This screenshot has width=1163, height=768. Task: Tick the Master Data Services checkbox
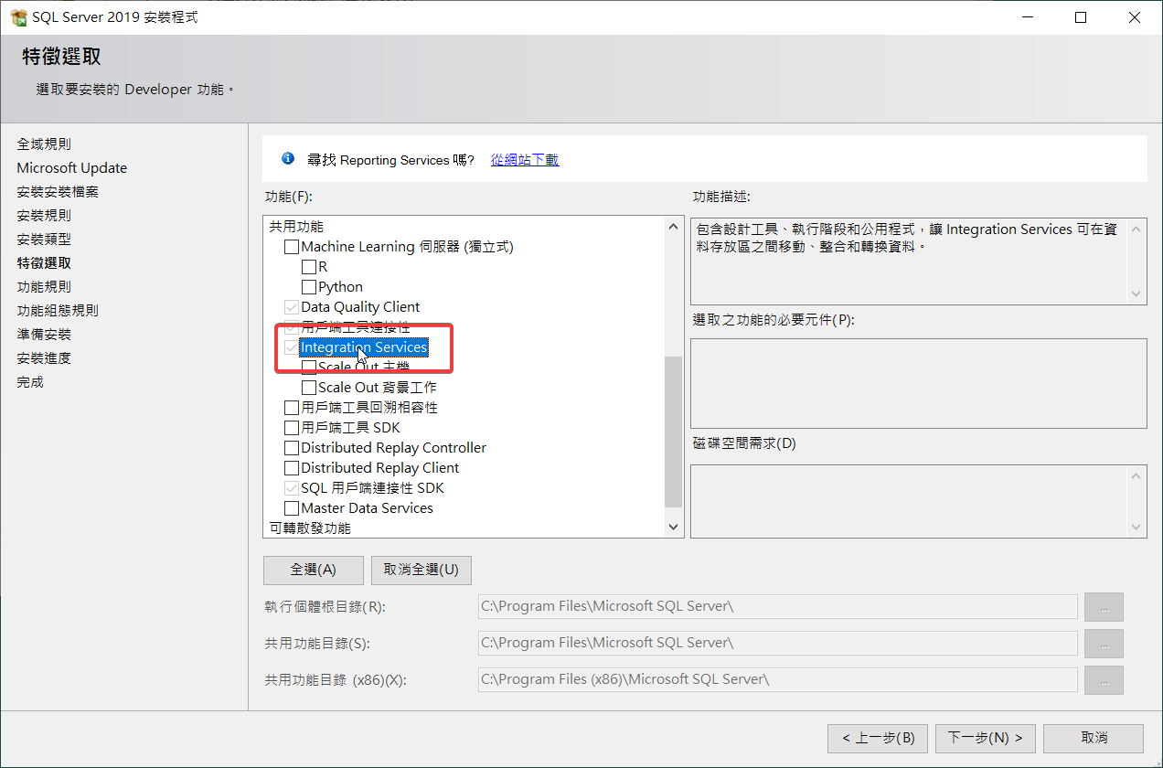[292, 508]
